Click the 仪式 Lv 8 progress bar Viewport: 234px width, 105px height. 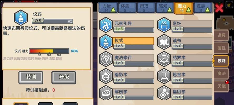coord(52,21)
